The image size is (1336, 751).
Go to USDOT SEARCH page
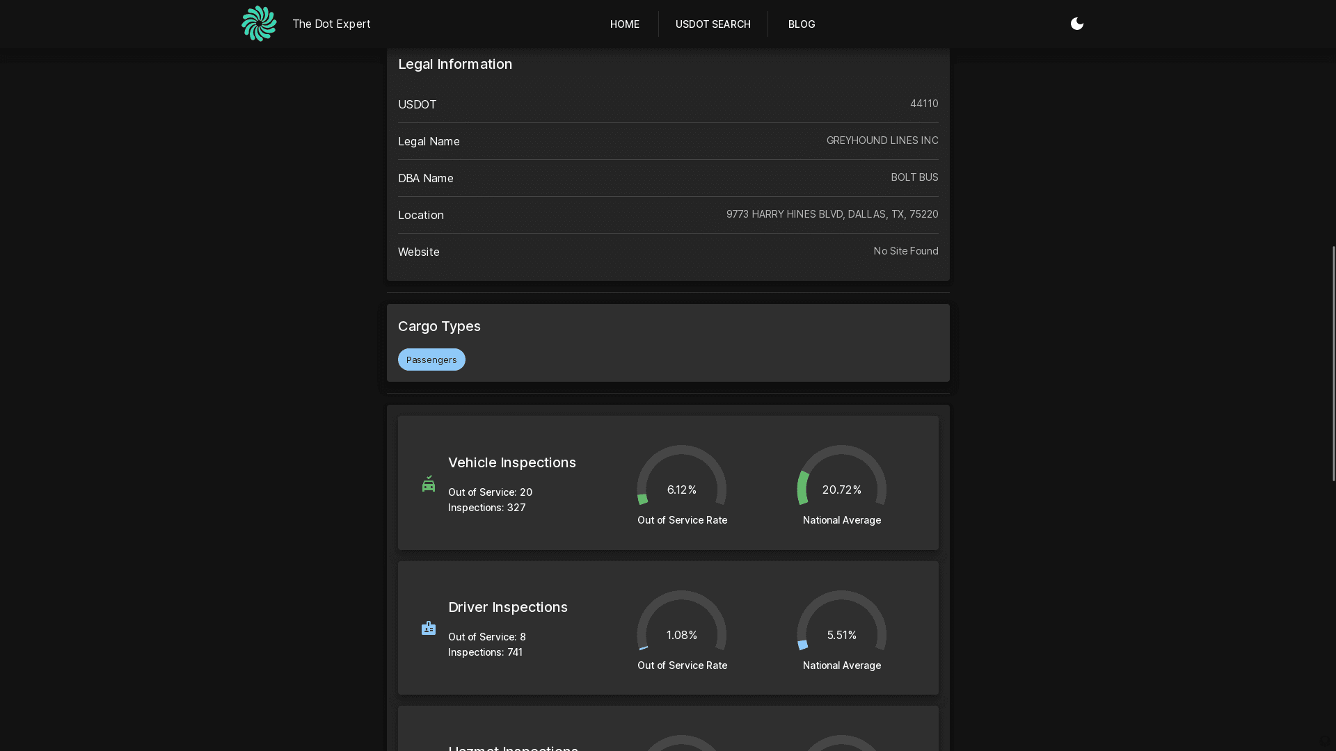[713, 24]
